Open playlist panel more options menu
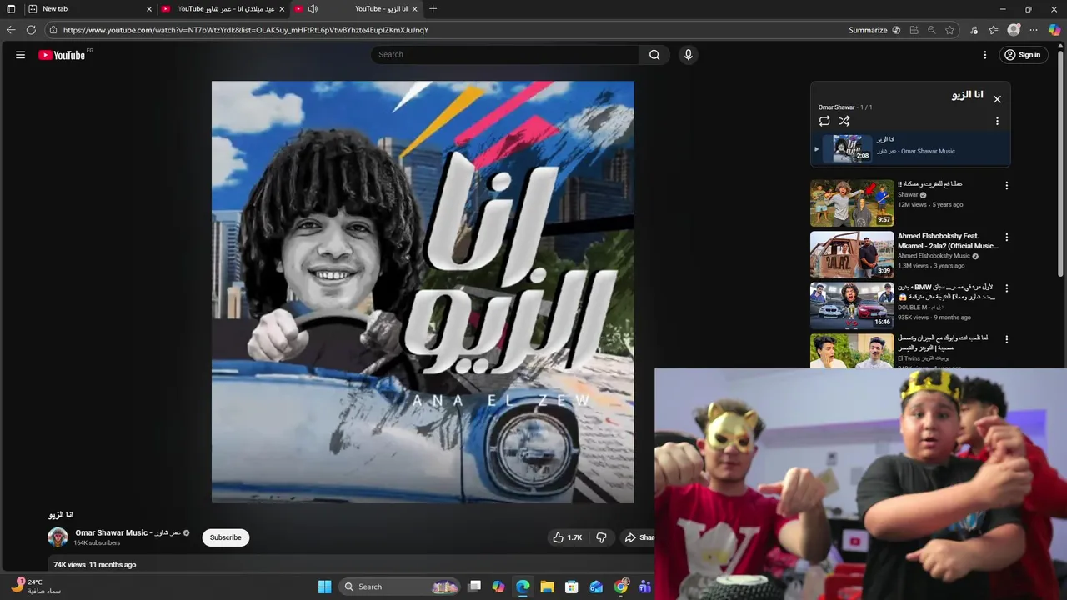Image resolution: width=1067 pixels, height=600 pixels. [997, 121]
